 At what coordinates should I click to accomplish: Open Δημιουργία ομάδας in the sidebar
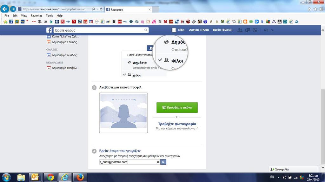coord(64,55)
